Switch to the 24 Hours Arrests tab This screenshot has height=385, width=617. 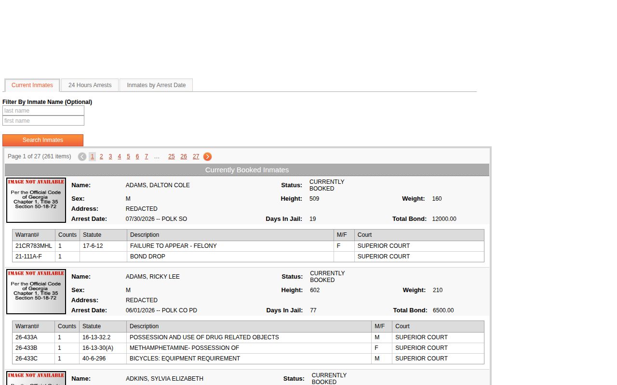[x=90, y=85]
